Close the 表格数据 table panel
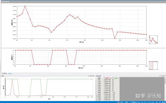The image size is (166, 103). coord(165,76)
